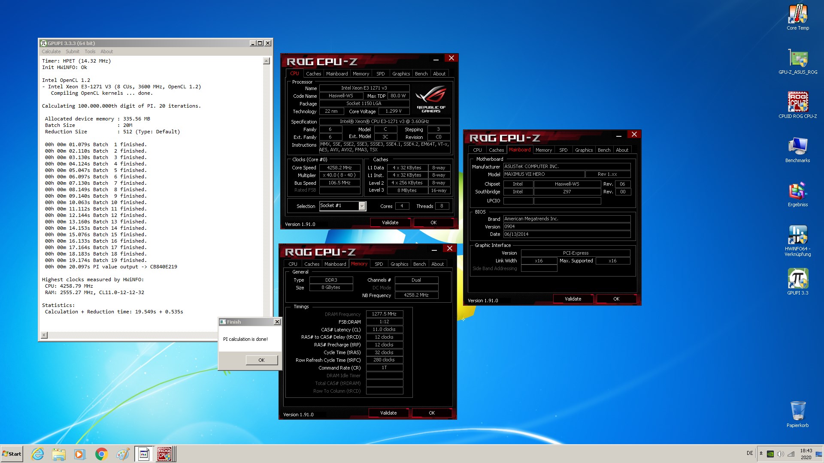Open Papierkorb recycle bin icon
This screenshot has width=824, height=463.
point(798,414)
